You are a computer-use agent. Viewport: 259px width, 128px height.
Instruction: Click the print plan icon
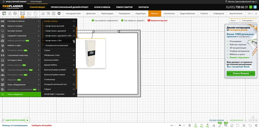coord(15,13)
